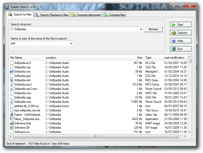The width and height of the screenshot is (203, 153).
Task: Click the GIF image type cell
Action: [x=151, y=128]
